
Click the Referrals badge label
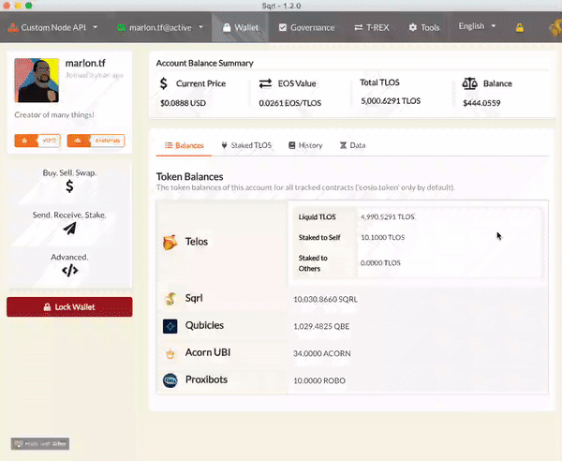[x=108, y=141]
